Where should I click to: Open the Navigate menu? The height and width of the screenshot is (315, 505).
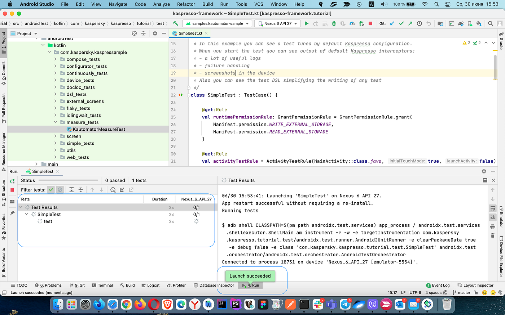click(118, 4)
